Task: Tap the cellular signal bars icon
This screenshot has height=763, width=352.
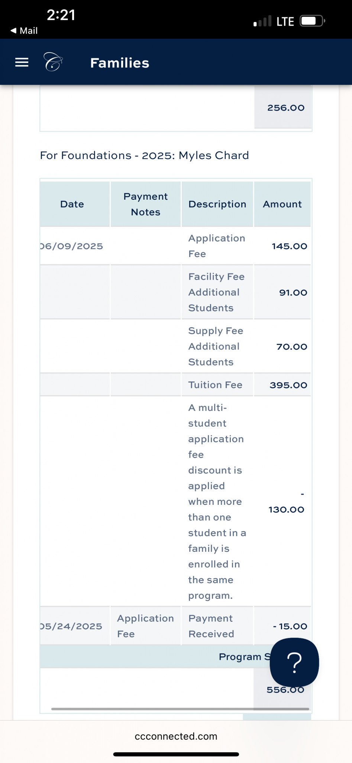Action: pos(262,21)
